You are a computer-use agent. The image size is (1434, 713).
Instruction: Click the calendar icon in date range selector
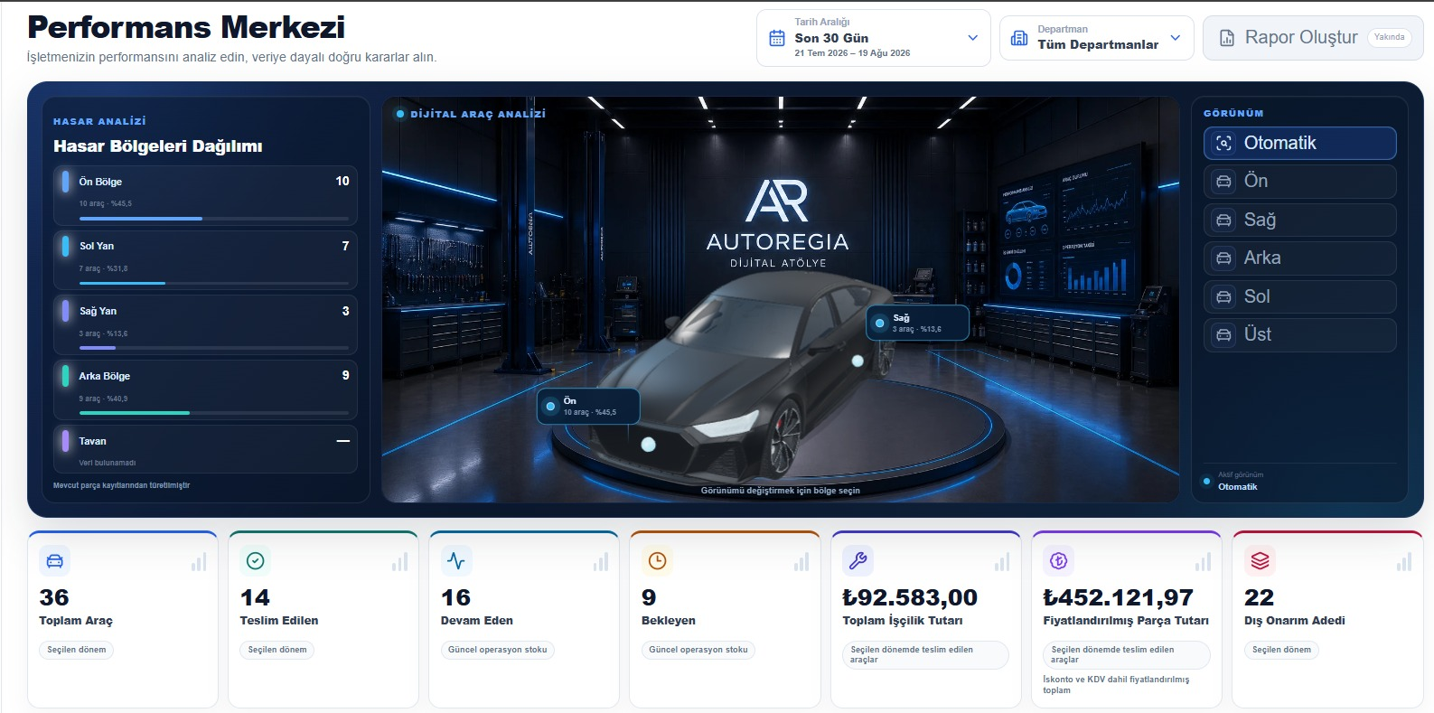(x=776, y=38)
